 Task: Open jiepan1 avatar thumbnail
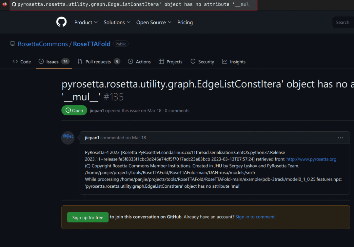[x=68, y=138]
